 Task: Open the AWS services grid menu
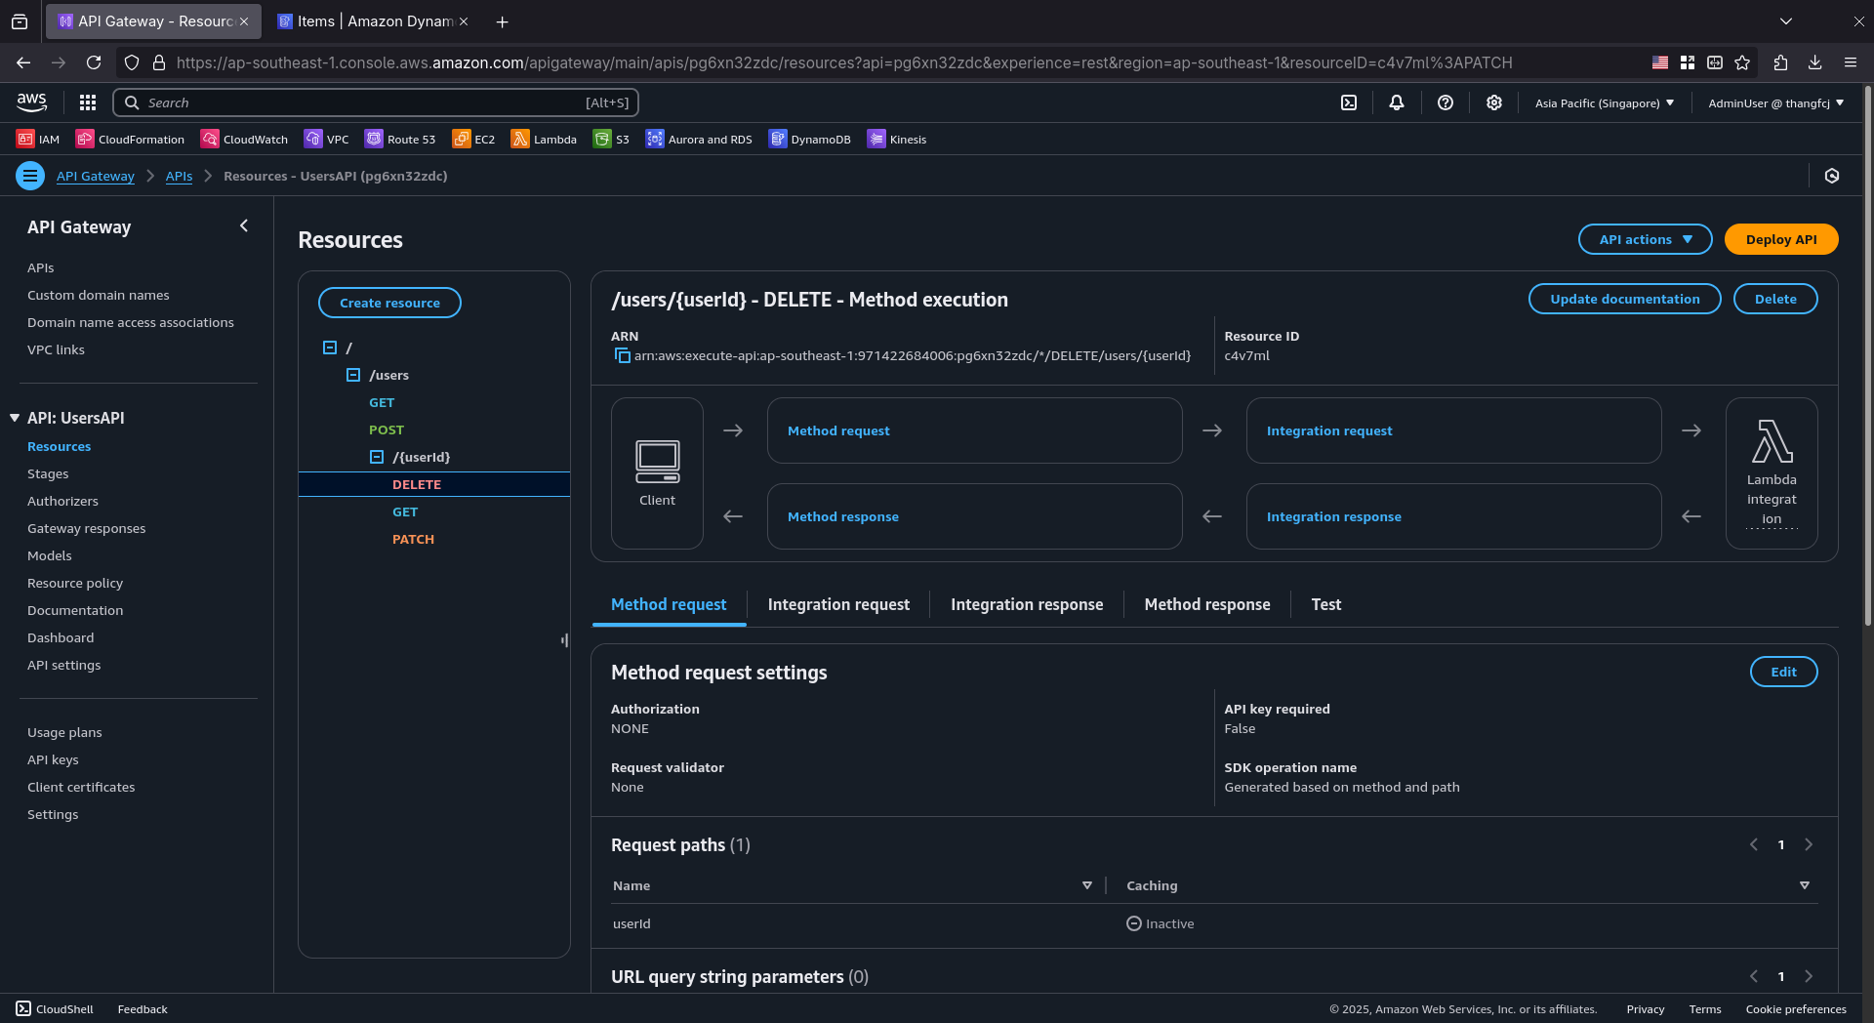point(88,102)
